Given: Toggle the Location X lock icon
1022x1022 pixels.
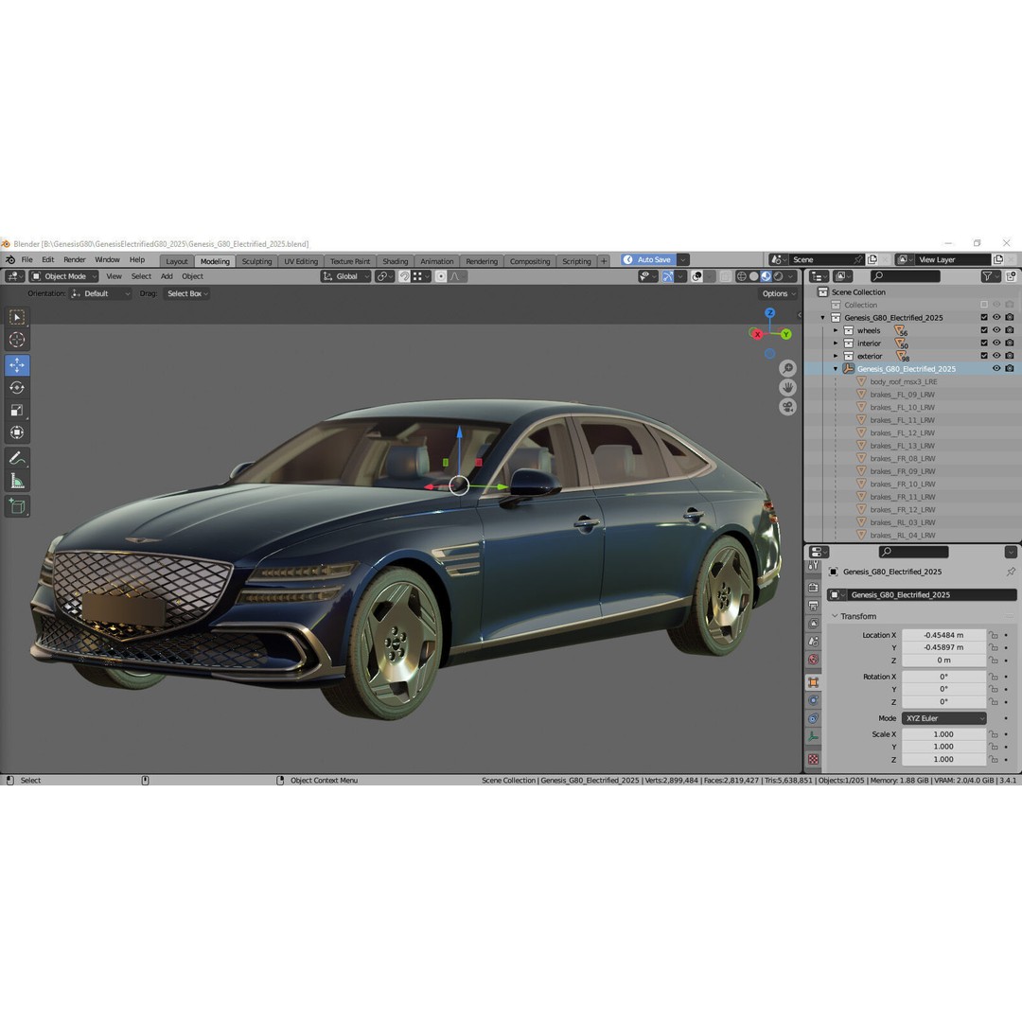Looking at the screenshot, I should click(x=994, y=635).
